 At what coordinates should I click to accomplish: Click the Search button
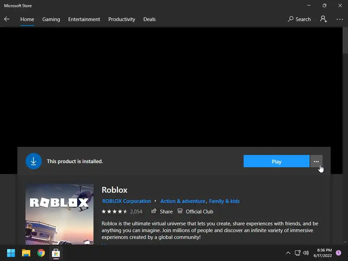[x=299, y=19]
